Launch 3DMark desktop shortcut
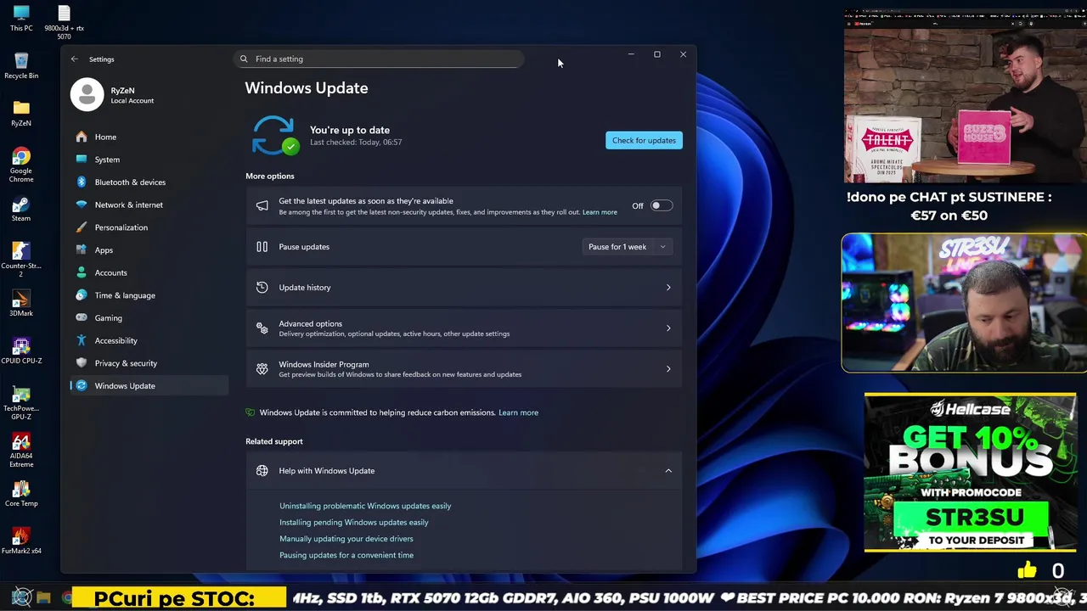1087x611 pixels. 21,304
